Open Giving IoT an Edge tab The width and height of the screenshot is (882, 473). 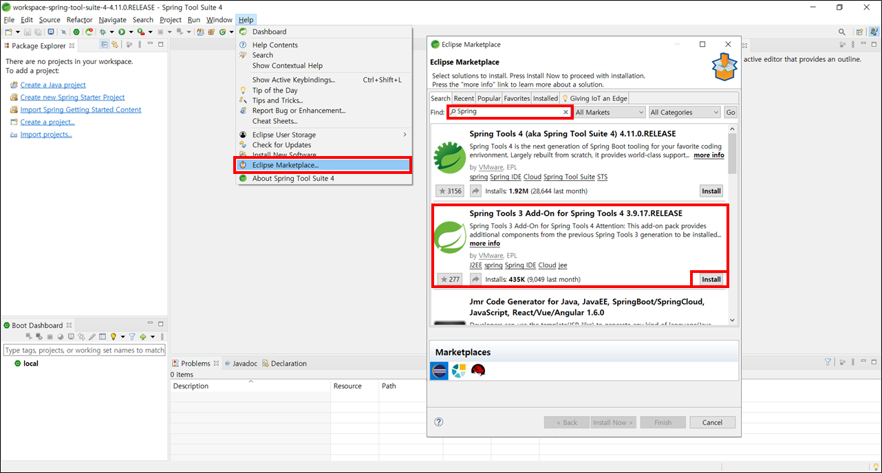pyautogui.click(x=594, y=98)
